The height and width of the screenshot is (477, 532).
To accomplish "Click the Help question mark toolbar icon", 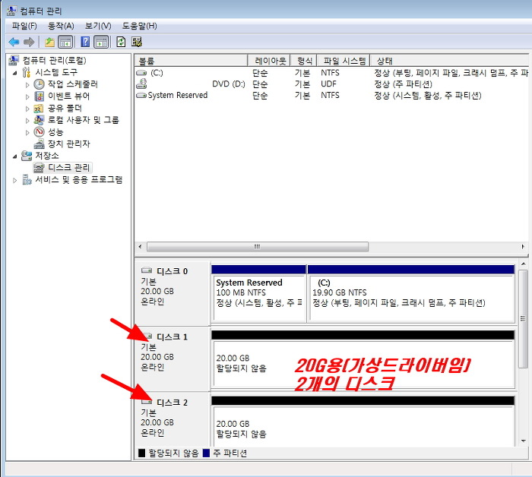I will [85, 42].
